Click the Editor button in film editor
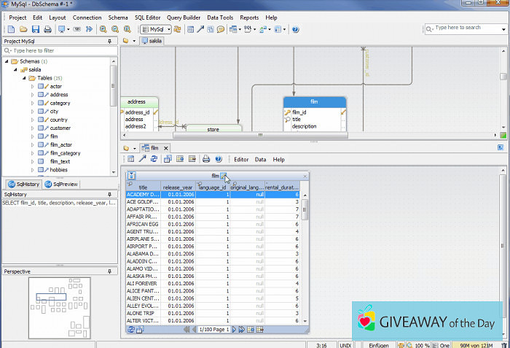This screenshot has height=348, width=510. pyautogui.click(x=241, y=159)
